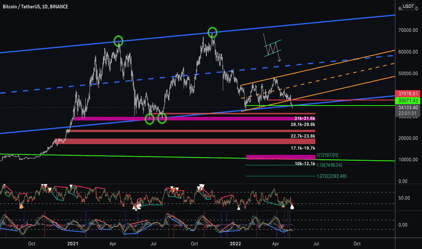
Task: Click the 50.00 RSI axis label
Action: [404, 198]
